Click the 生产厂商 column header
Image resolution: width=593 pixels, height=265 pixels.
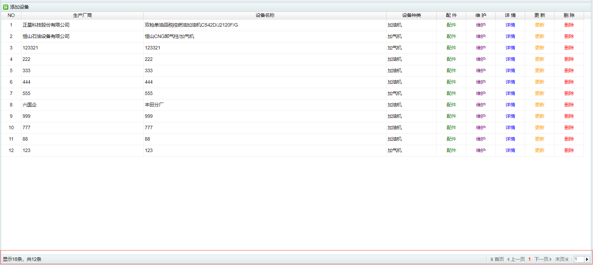click(x=82, y=15)
